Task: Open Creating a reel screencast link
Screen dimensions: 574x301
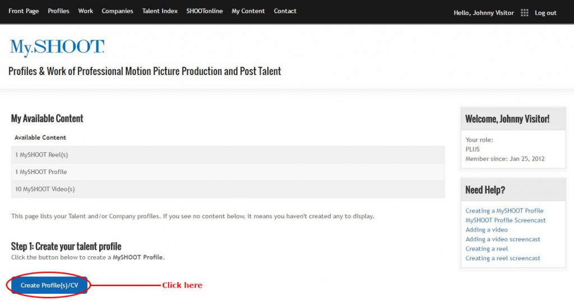Action: [x=503, y=258]
